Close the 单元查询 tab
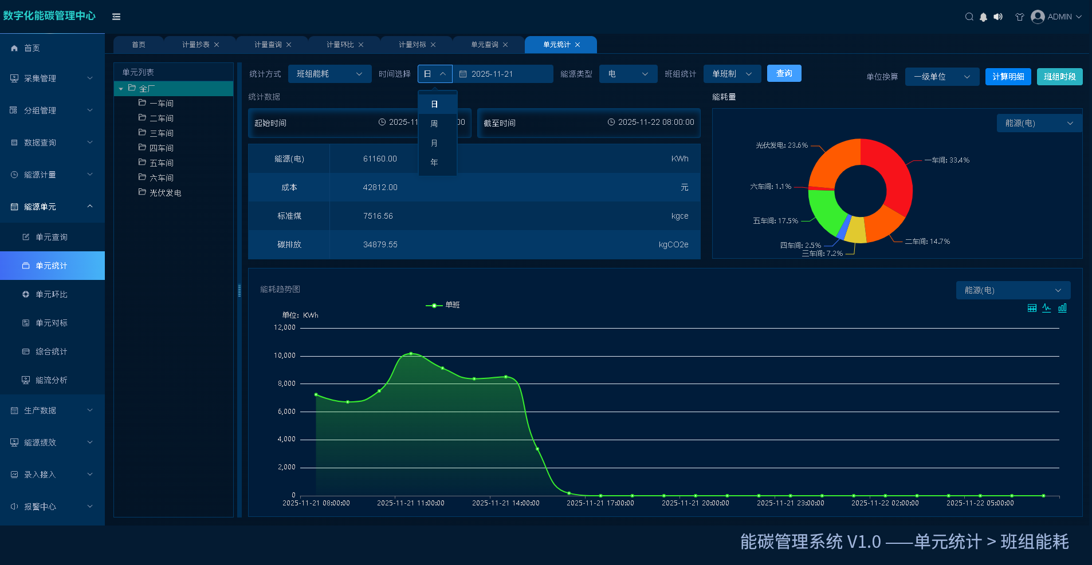1092x565 pixels. click(505, 45)
